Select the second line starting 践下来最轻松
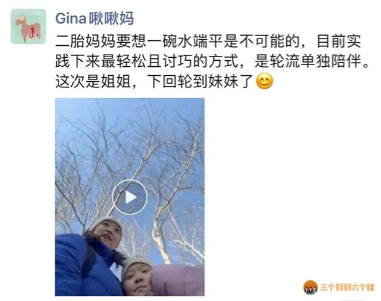 pos(213,61)
